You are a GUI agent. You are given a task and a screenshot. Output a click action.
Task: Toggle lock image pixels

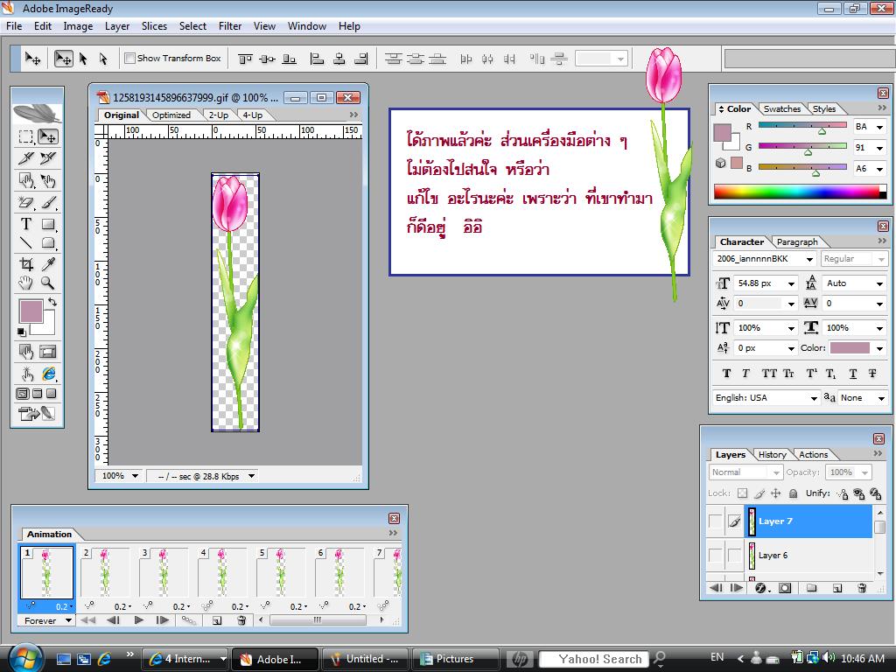point(759,493)
